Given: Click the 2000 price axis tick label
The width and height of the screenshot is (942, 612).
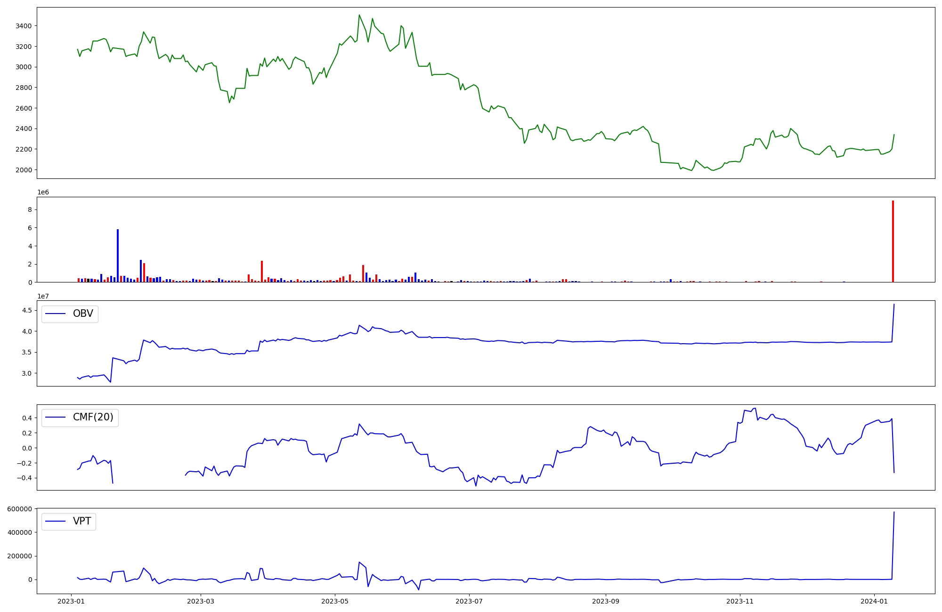Looking at the screenshot, I should tap(24, 170).
